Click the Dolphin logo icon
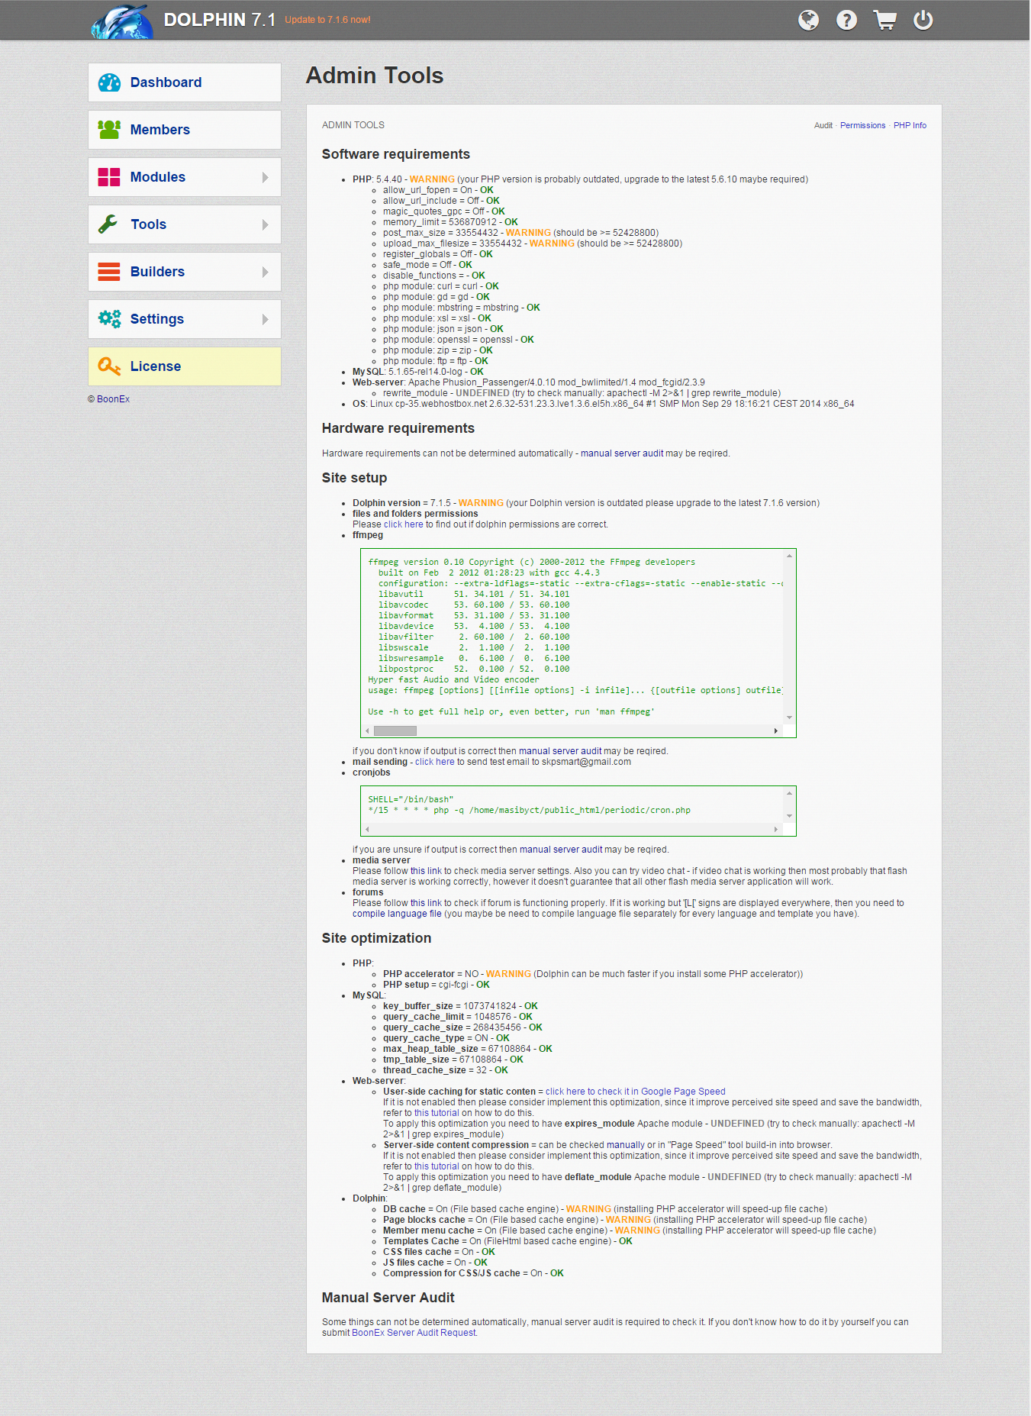The image size is (1031, 1416). click(x=121, y=21)
